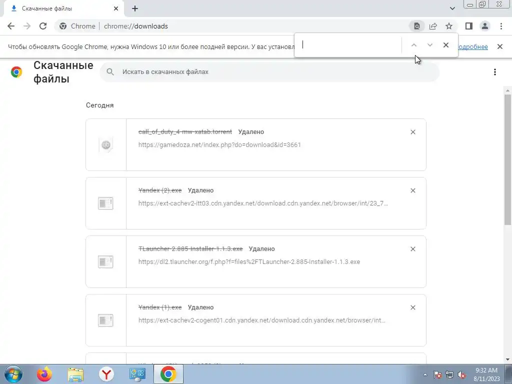Screen dimensions: 512x384
Task: Click the page vertical scrollbar thumb
Action: click(508, 159)
